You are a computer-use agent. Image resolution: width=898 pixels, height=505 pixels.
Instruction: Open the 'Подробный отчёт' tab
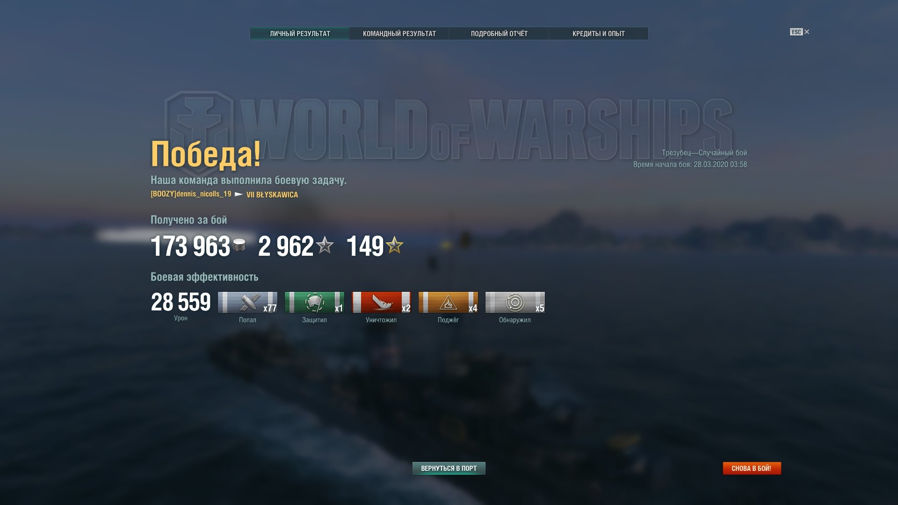point(499,34)
